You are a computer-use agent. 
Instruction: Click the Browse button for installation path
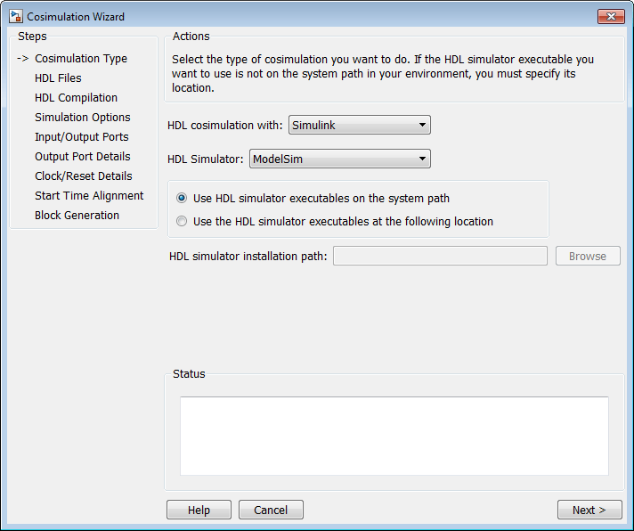pyautogui.click(x=588, y=257)
